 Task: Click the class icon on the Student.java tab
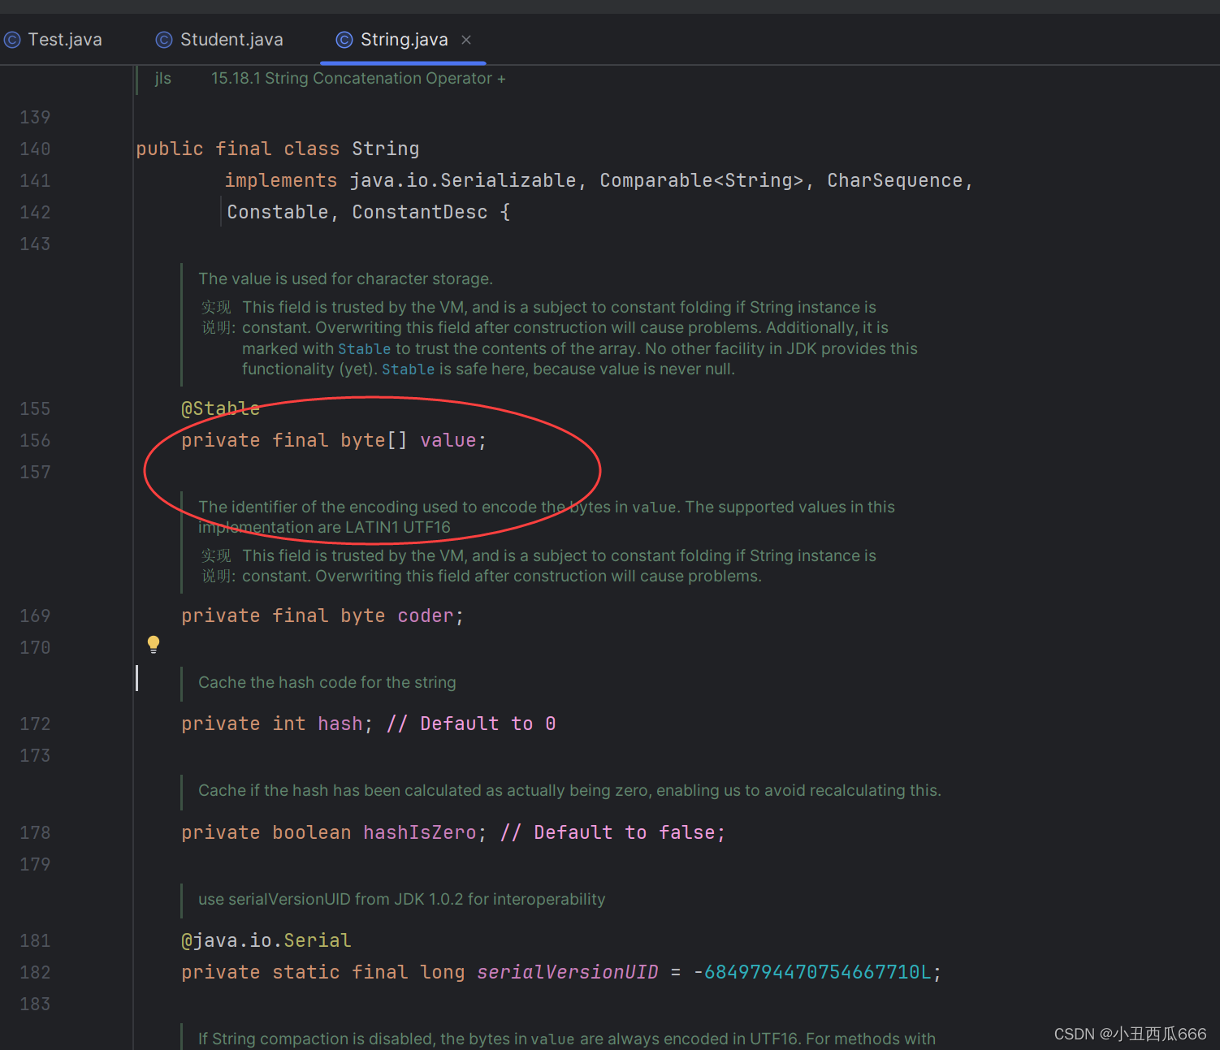[x=164, y=39]
